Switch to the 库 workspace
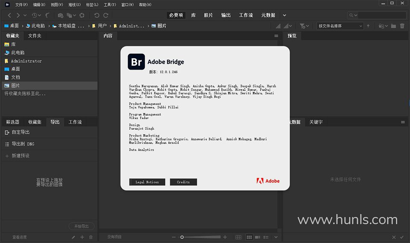Viewport: 410px width, 243px height. pyautogui.click(x=193, y=15)
